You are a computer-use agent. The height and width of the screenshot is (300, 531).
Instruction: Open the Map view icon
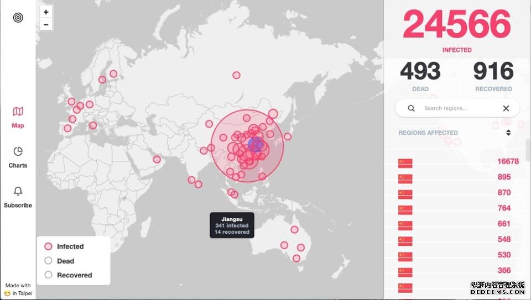18,112
